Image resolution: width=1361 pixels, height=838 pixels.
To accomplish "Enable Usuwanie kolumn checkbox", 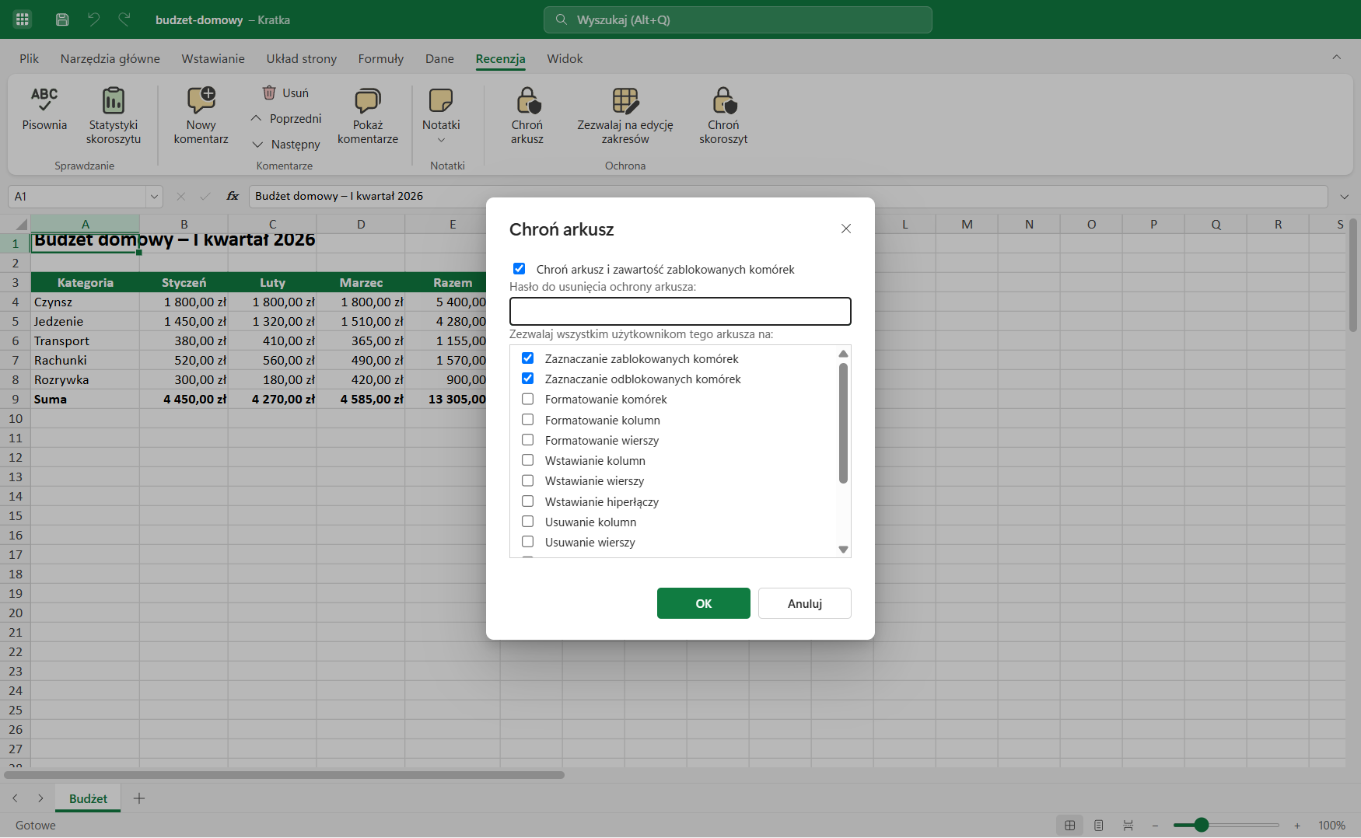I will pos(527,522).
